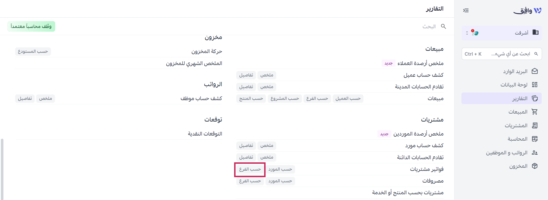548x200 pixels.
Task: Open مبيعات report حسب العميل
Action: 348,99
